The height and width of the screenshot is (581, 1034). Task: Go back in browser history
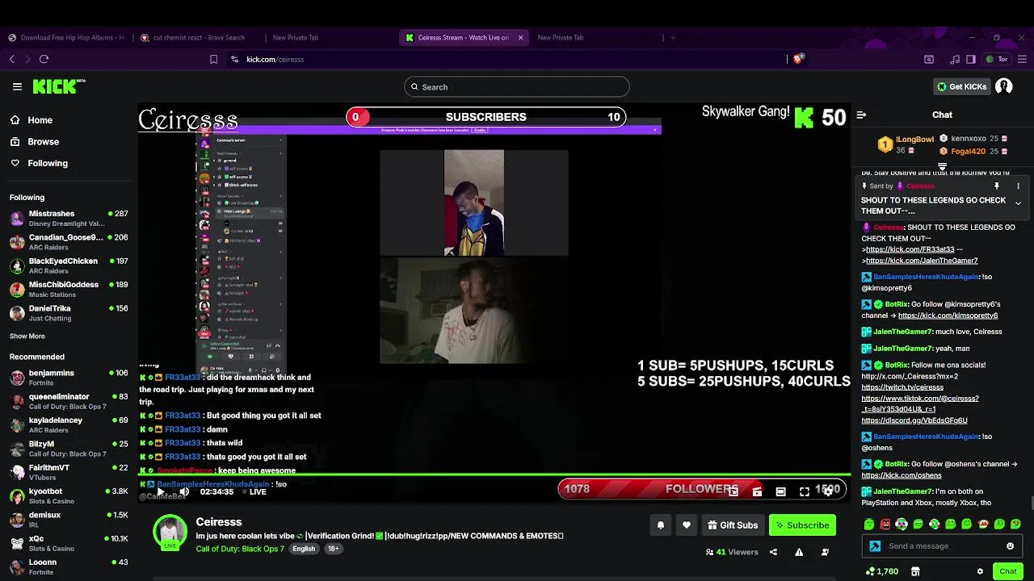(x=12, y=59)
